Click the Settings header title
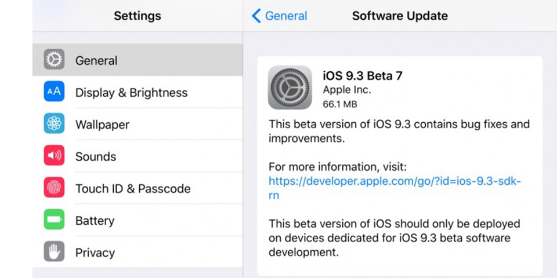This screenshot has height=278, width=557. [138, 16]
